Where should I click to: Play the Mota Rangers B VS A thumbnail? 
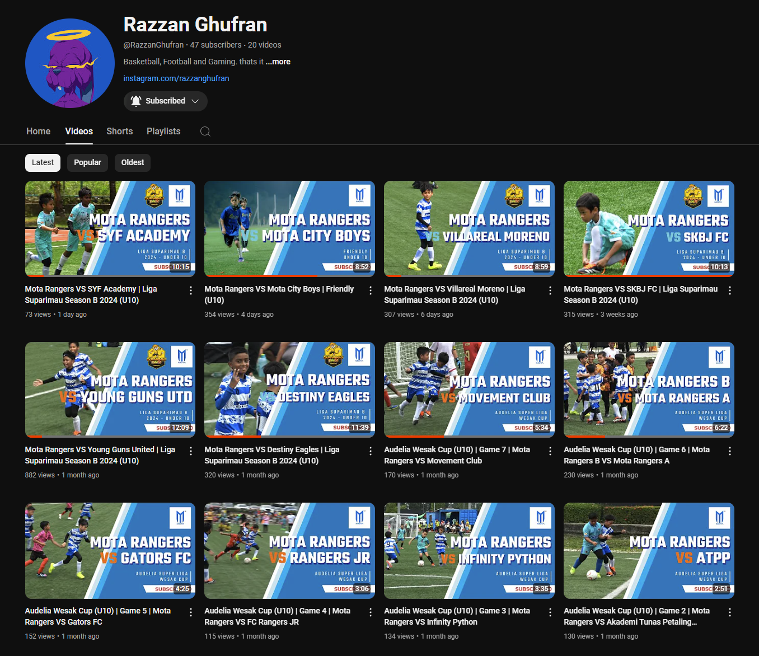tap(649, 390)
